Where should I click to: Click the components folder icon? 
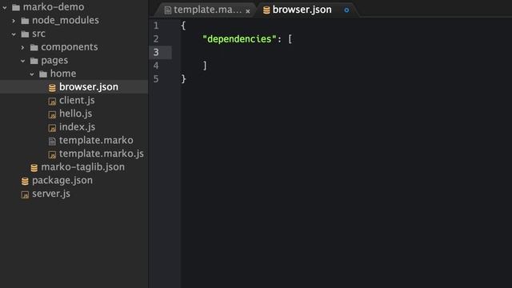34,47
